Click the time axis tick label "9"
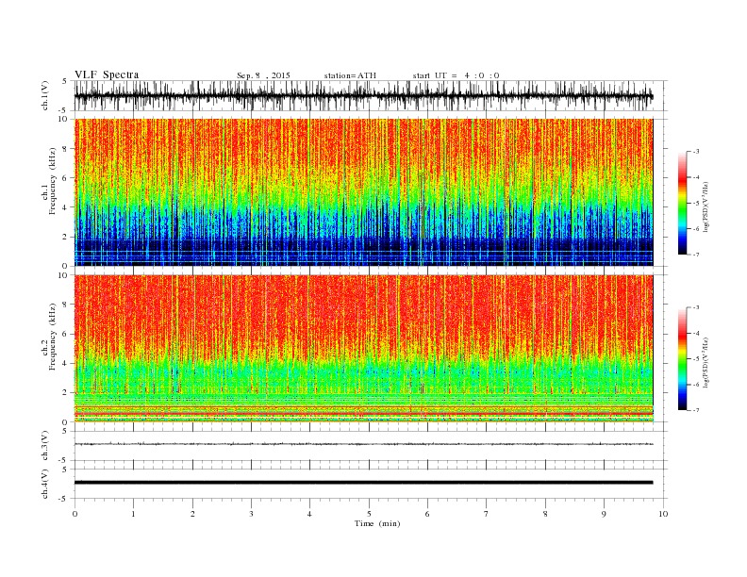 [x=604, y=514]
